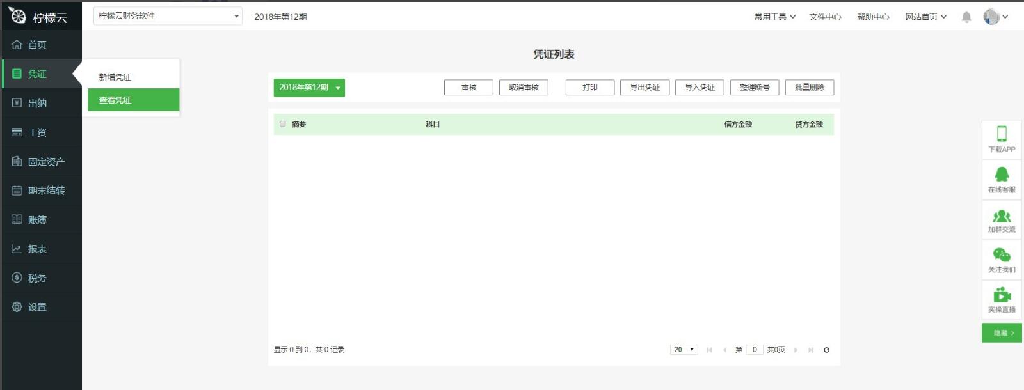The height and width of the screenshot is (390, 1024).
Task: Click the 取消审核 button
Action: [x=524, y=88]
